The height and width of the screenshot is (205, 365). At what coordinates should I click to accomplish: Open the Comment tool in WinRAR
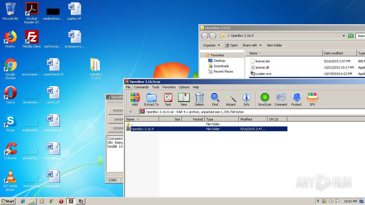(281, 99)
